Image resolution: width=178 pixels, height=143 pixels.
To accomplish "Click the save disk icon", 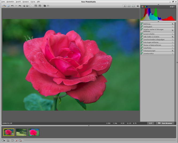I will point(8,6).
